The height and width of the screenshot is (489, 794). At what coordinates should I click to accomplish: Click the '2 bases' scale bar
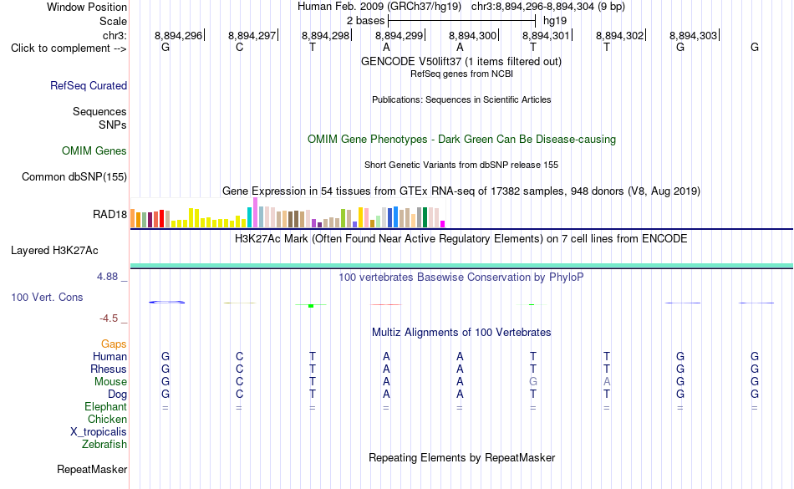(461, 21)
